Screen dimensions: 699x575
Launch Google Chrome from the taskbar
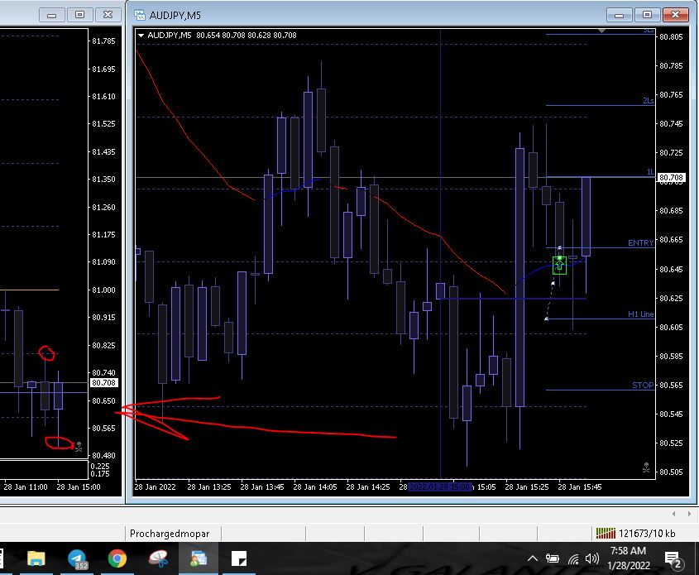click(x=117, y=559)
